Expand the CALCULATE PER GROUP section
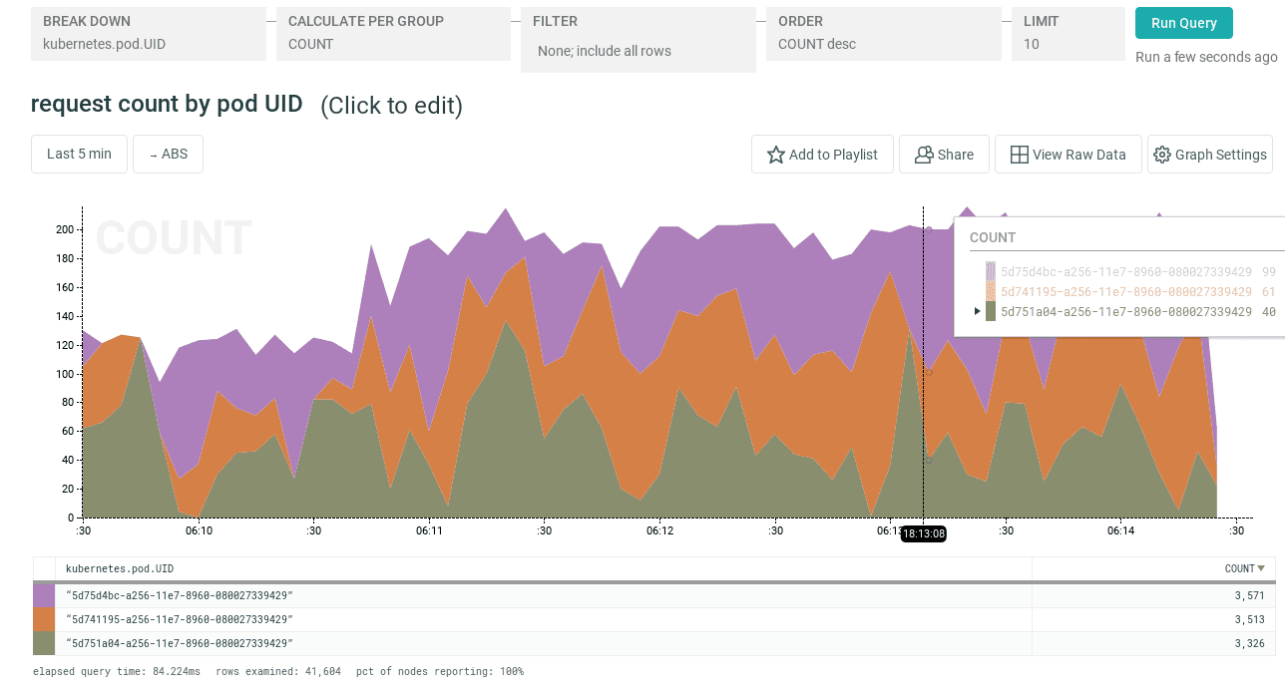The width and height of the screenshot is (1285, 694). click(x=393, y=33)
